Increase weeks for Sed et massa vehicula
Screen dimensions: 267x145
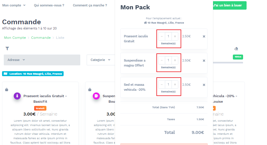tap(175, 84)
